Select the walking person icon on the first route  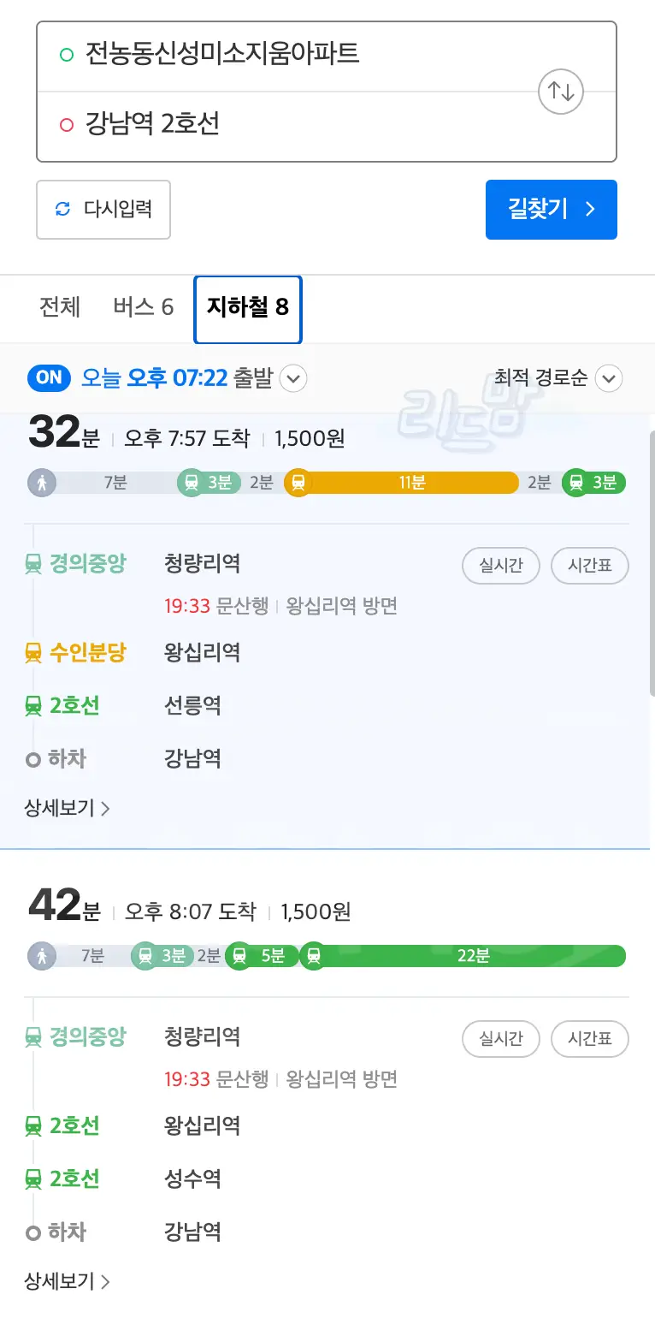[42, 482]
